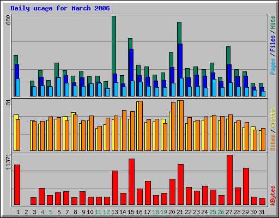Click the 680 y-axis maximum value
This screenshot has height=218, width=279.
tap(8, 20)
